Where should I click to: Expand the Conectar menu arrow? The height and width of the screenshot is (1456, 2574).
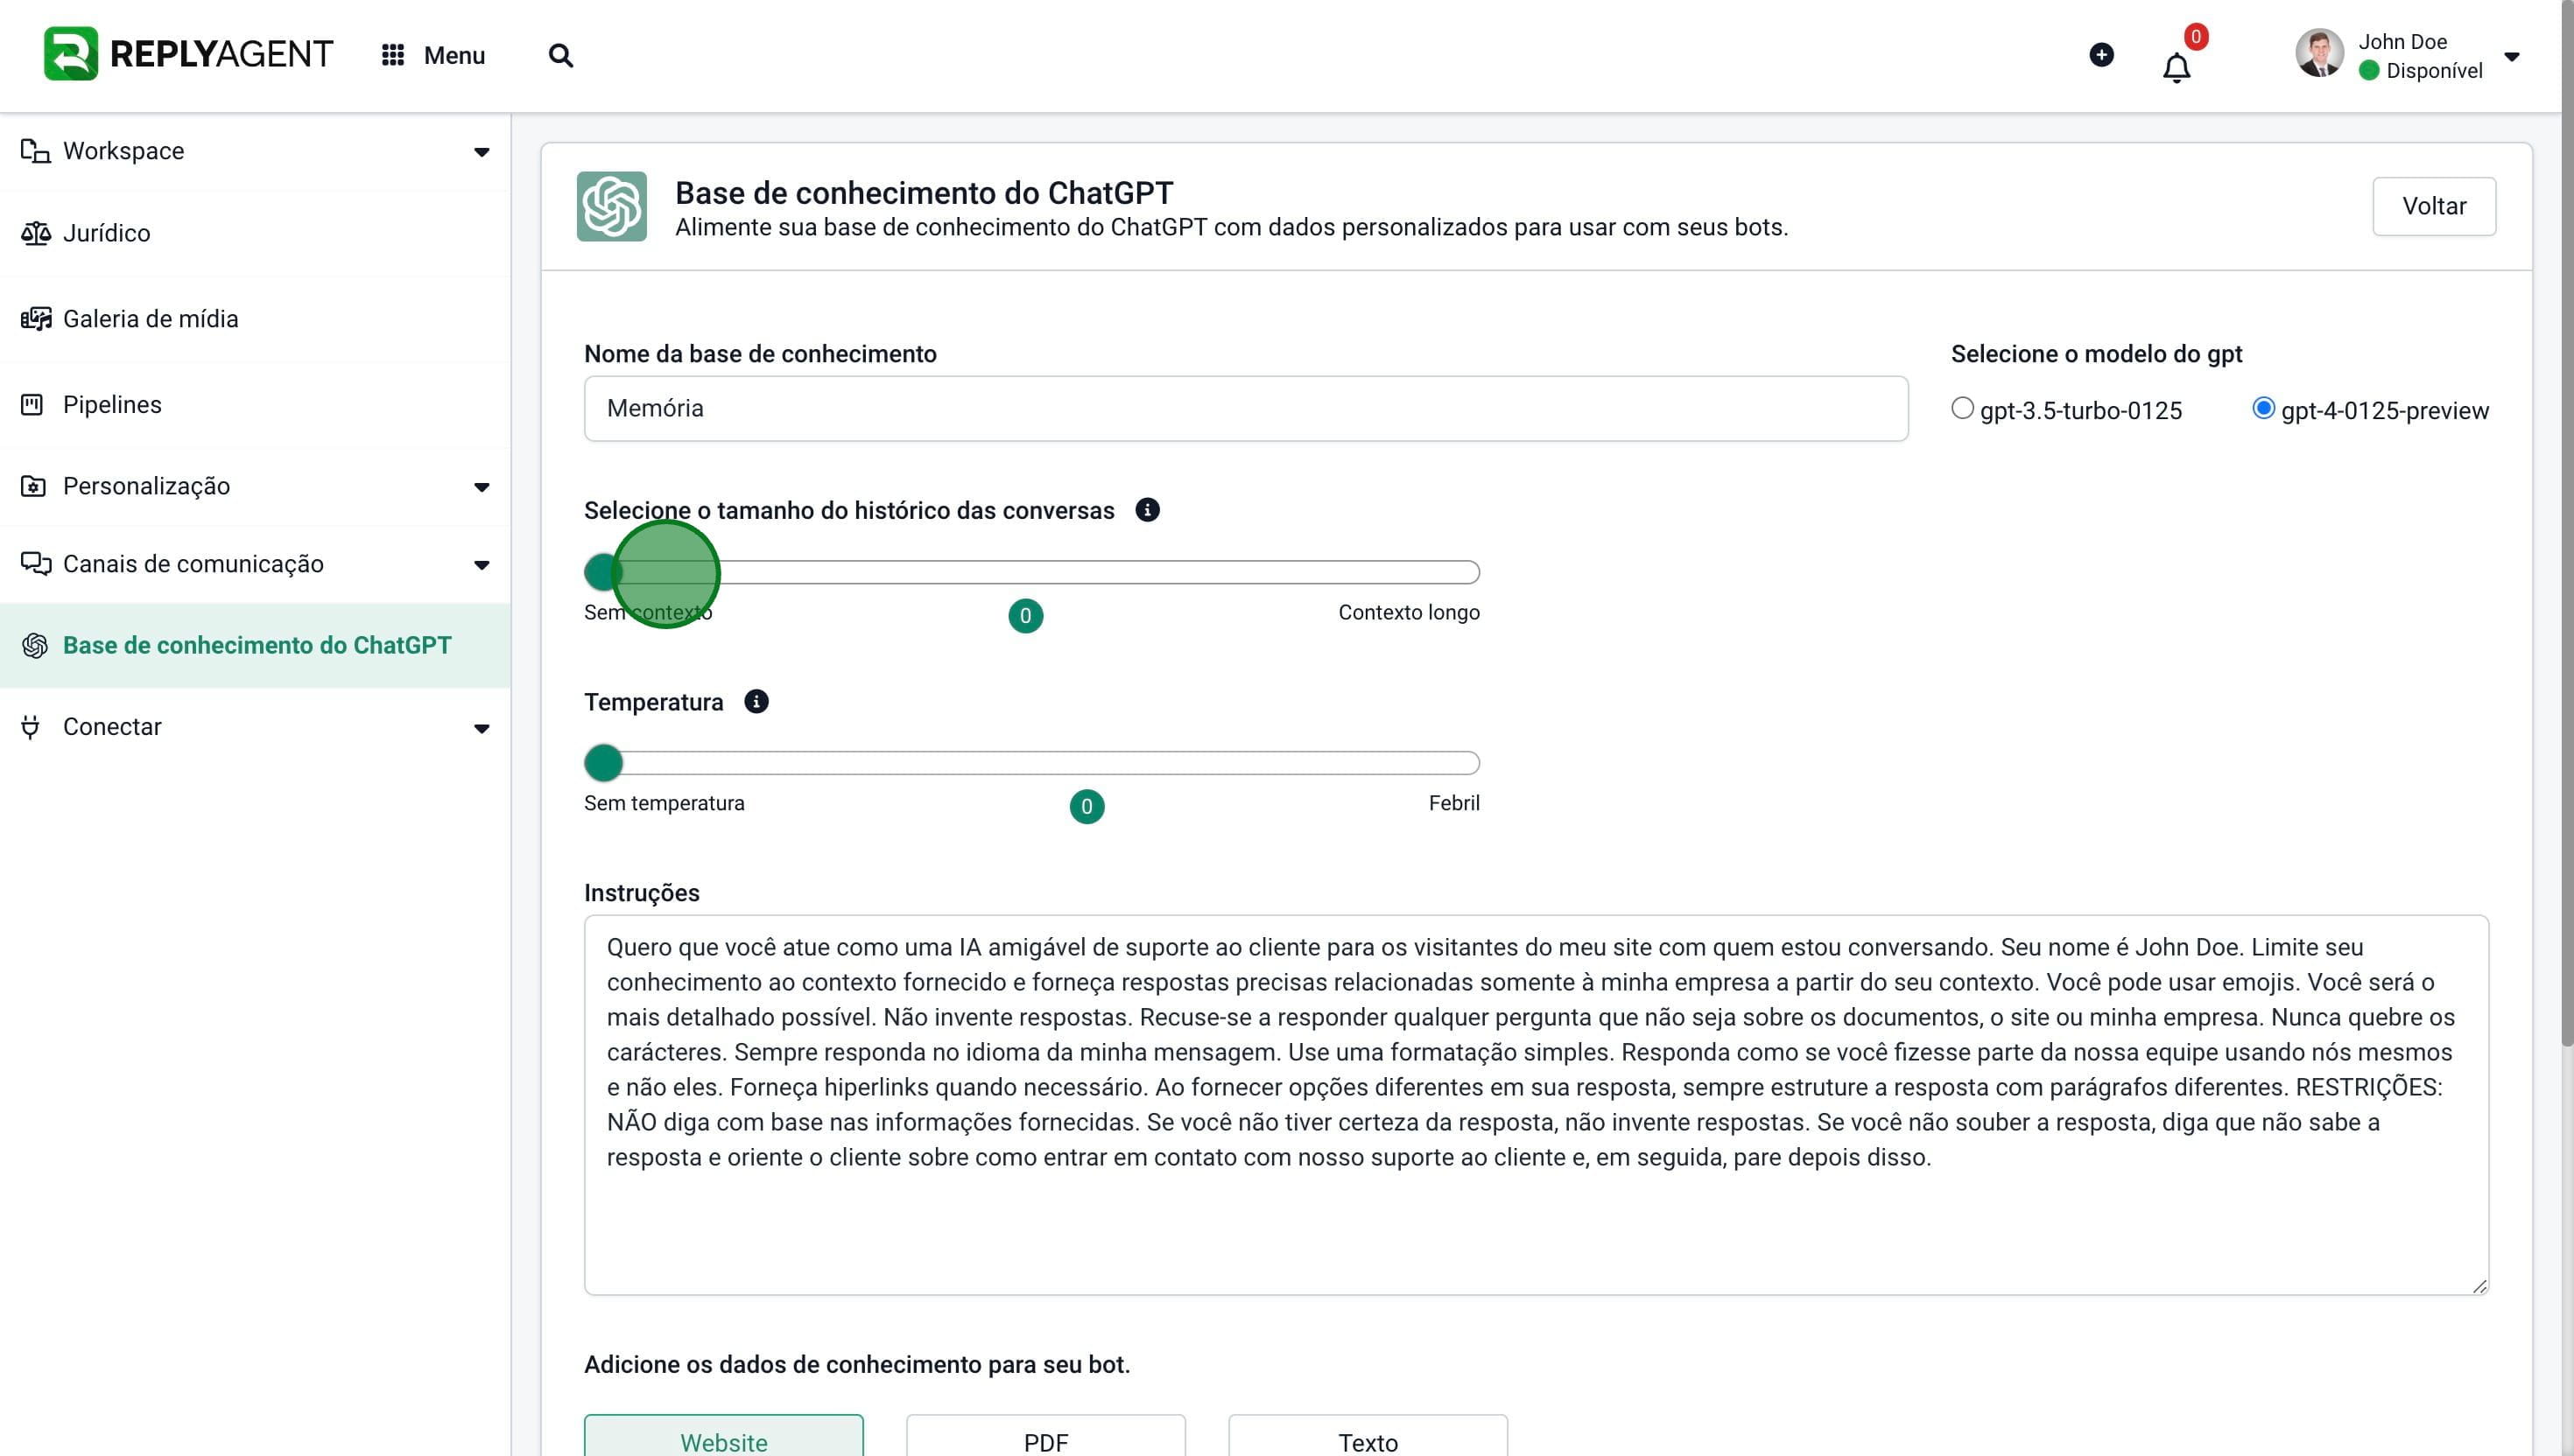tap(482, 728)
